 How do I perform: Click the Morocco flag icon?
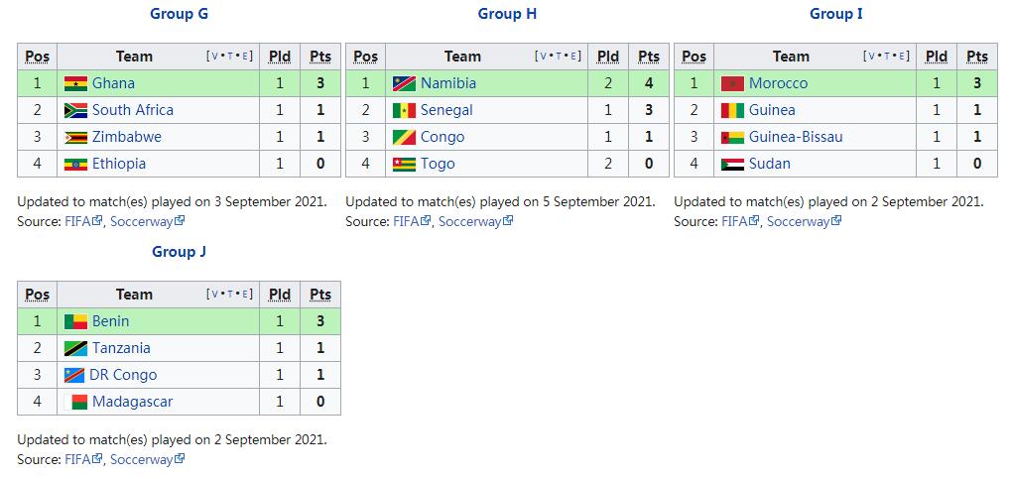[x=732, y=84]
